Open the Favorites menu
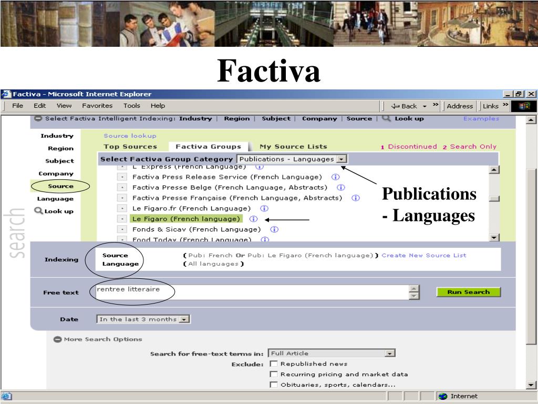 97,106
